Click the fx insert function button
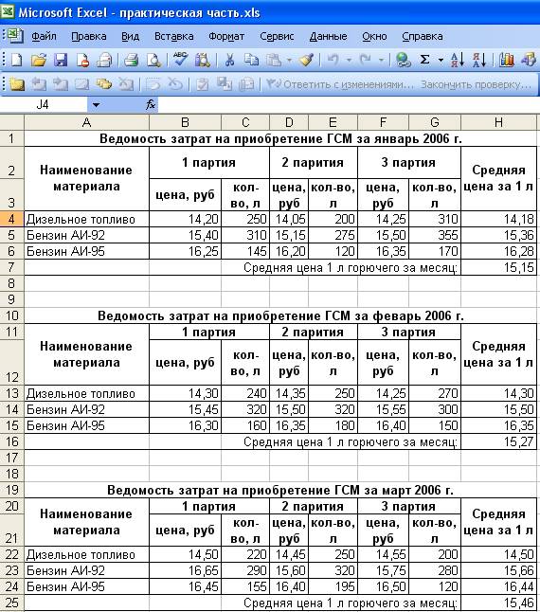 [151, 104]
